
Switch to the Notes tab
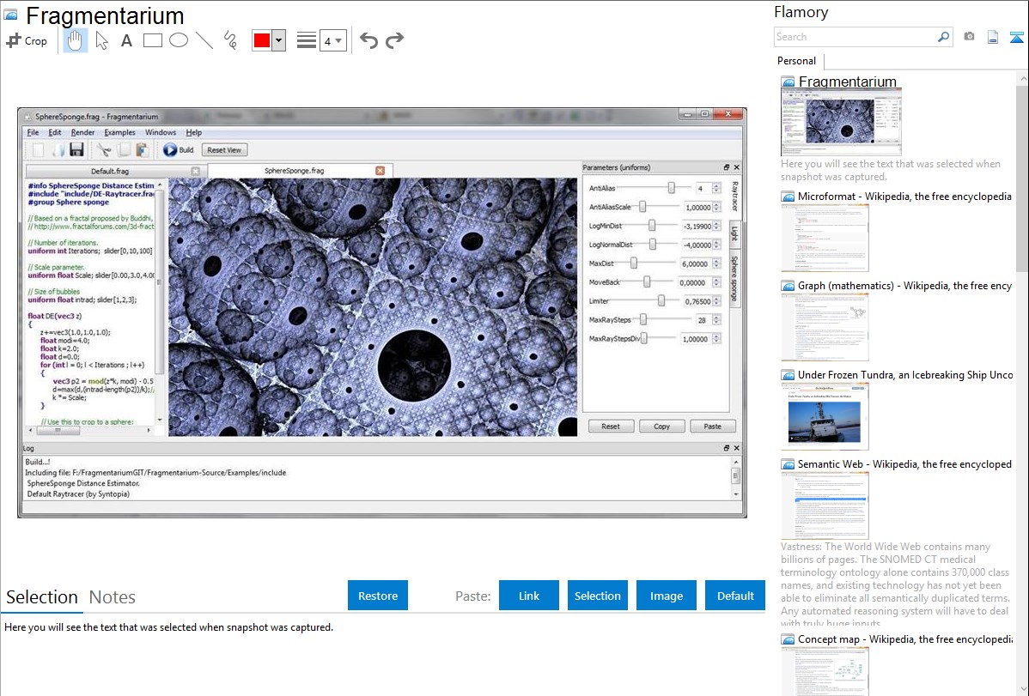(112, 597)
